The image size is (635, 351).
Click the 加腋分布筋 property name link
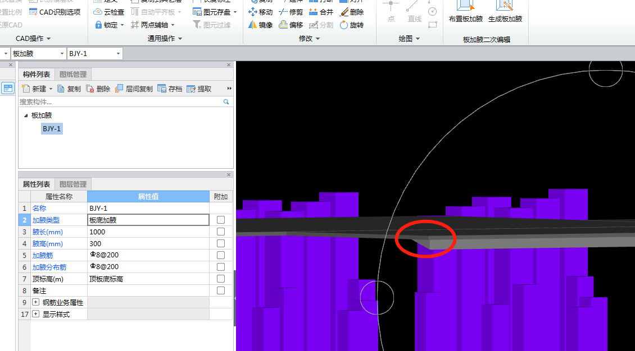[x=49, y=267]
